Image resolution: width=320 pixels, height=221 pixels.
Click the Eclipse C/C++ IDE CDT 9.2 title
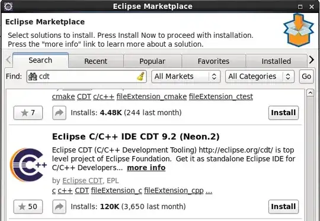pyautogui.click(x=136, y=136)
